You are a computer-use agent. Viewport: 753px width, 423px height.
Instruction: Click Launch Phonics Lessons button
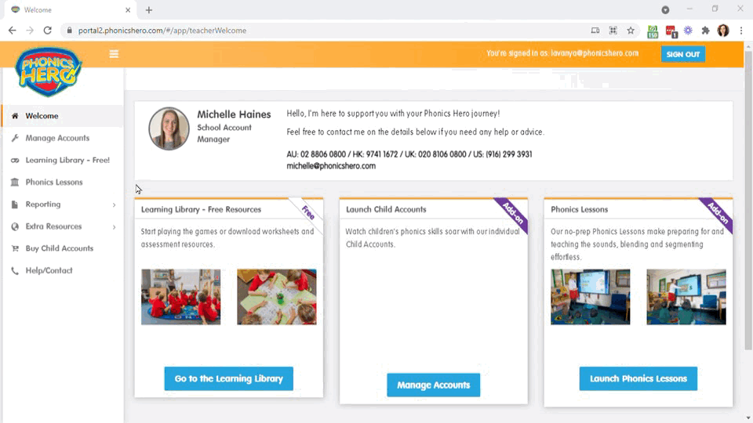click(x=638, y=378)
